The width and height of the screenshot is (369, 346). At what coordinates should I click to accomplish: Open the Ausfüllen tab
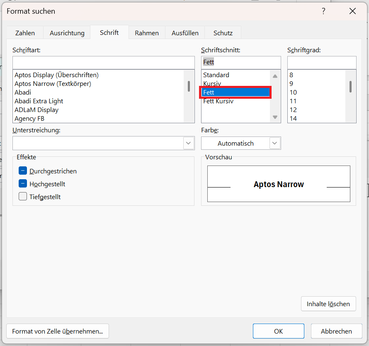click(185, 33)
